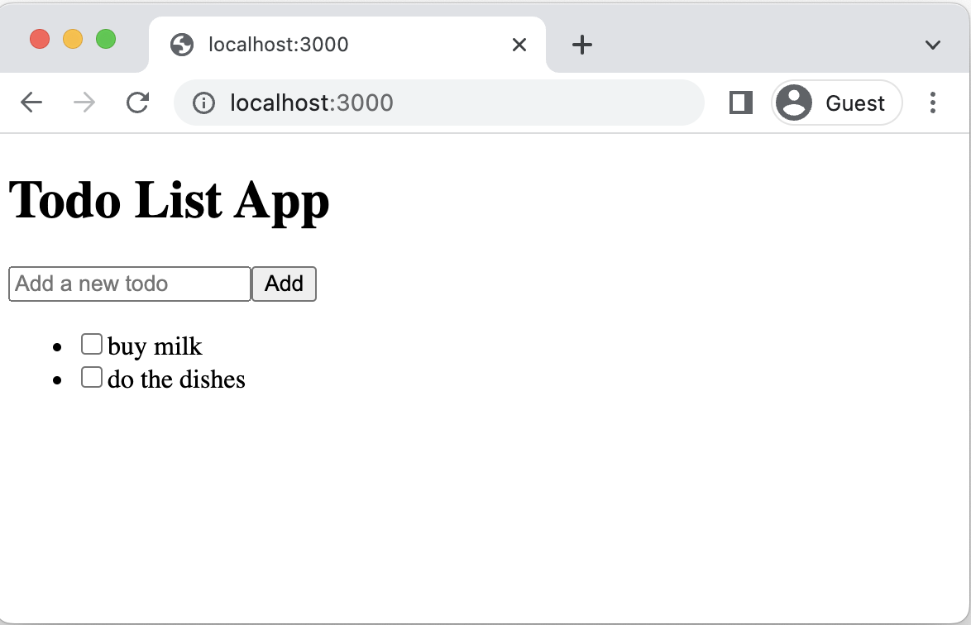
Task: Focus the Add a new todo field
Action: click(x=129, y=284)
